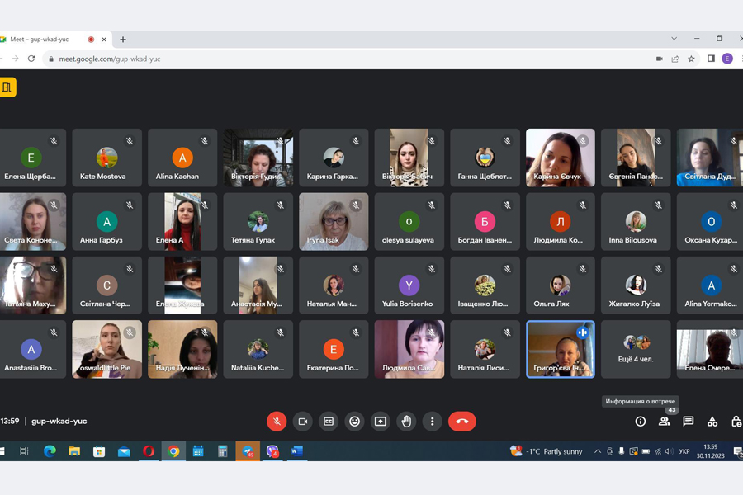Image resolution: width=743 pixels, height=495 pixels.
Task: Open Word from the taskbar
Action: [297, 451]
